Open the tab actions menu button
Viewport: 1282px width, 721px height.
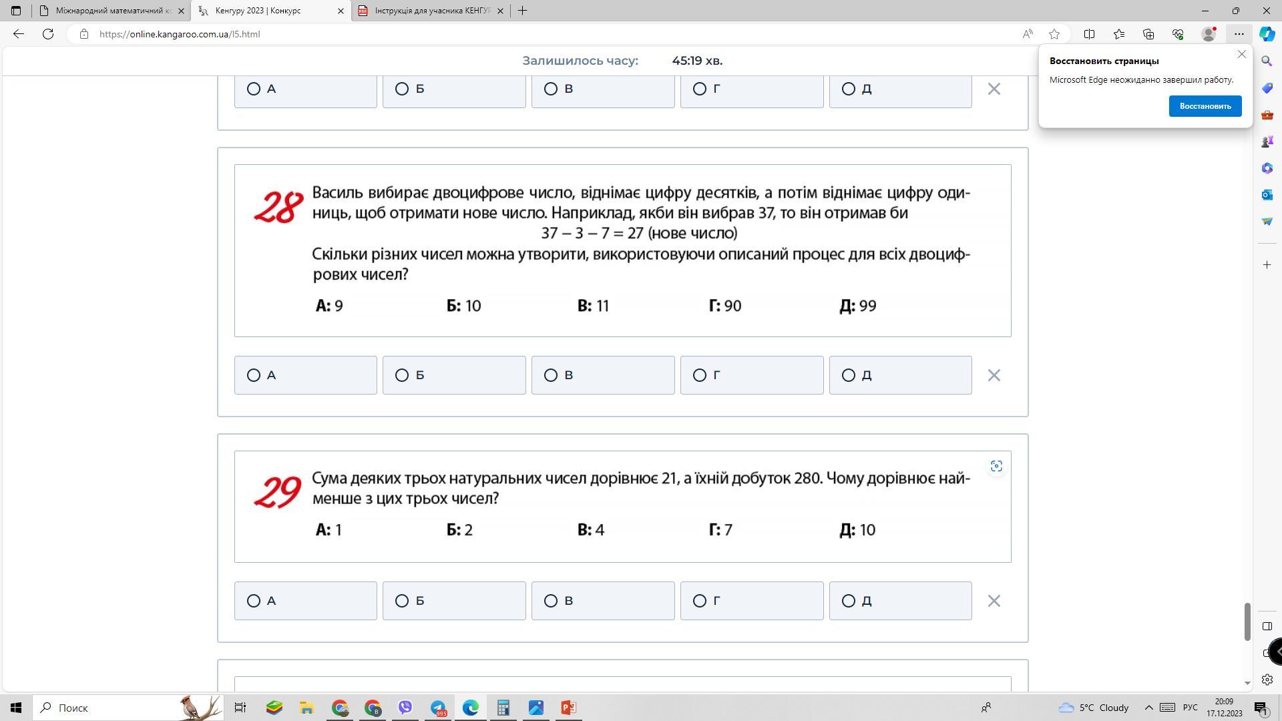click(x=16, y=11)
